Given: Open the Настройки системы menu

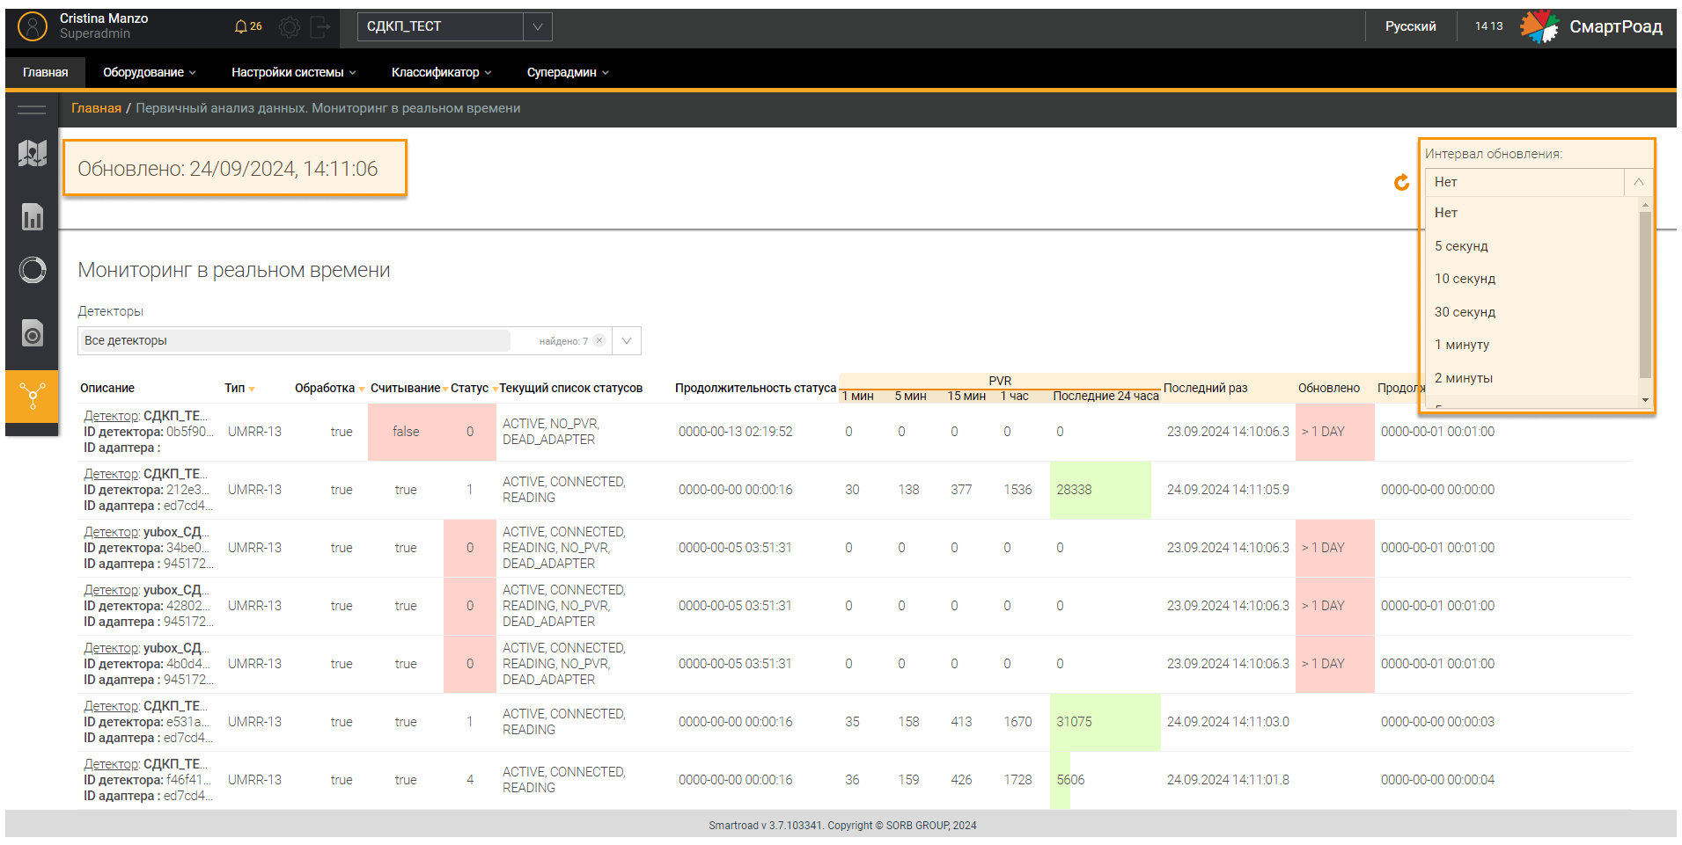Looking at the screenshot, I should 293,72.
